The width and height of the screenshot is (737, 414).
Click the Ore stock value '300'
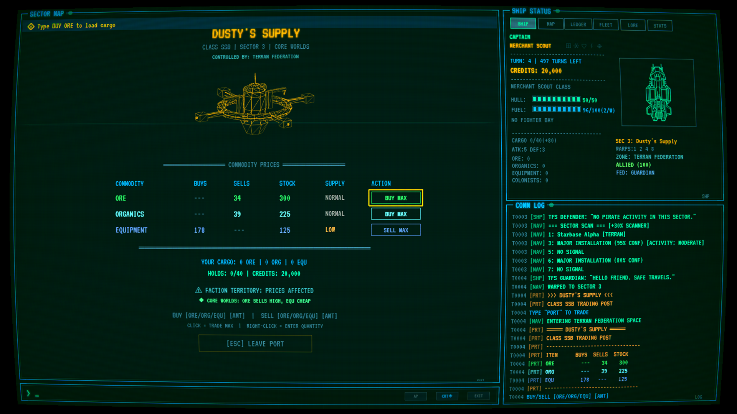(x=285, y=198)
